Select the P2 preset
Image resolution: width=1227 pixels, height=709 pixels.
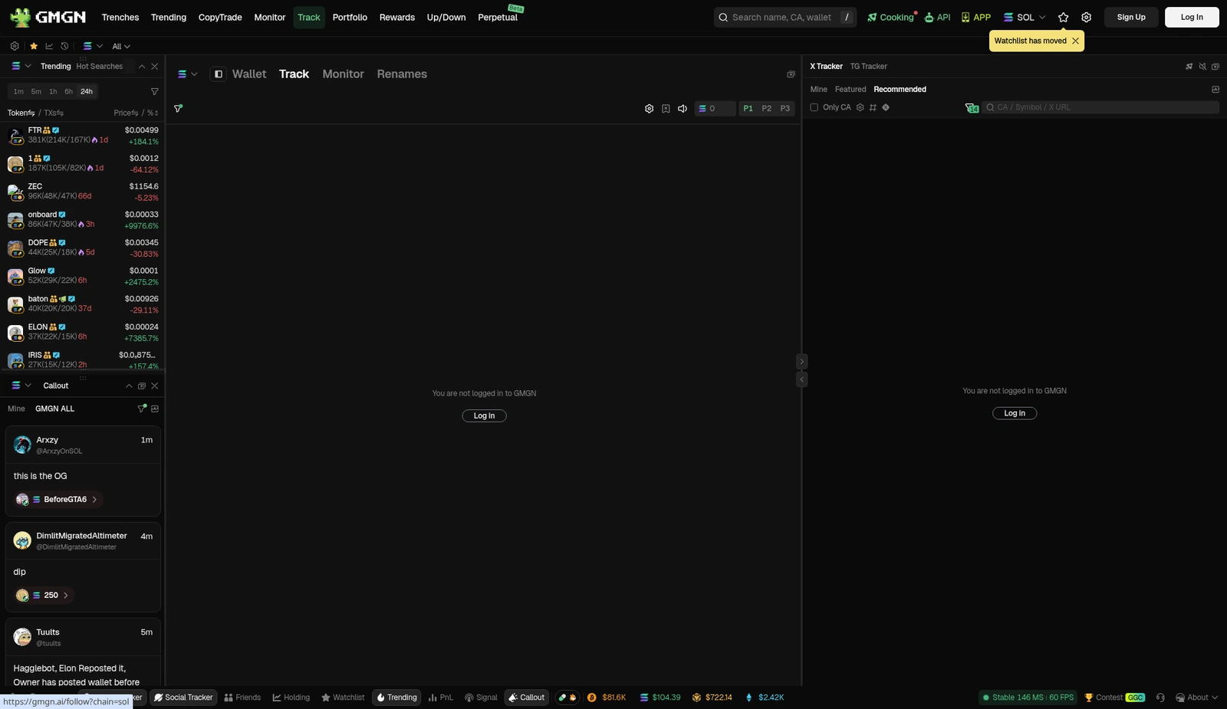coord(767,109)
